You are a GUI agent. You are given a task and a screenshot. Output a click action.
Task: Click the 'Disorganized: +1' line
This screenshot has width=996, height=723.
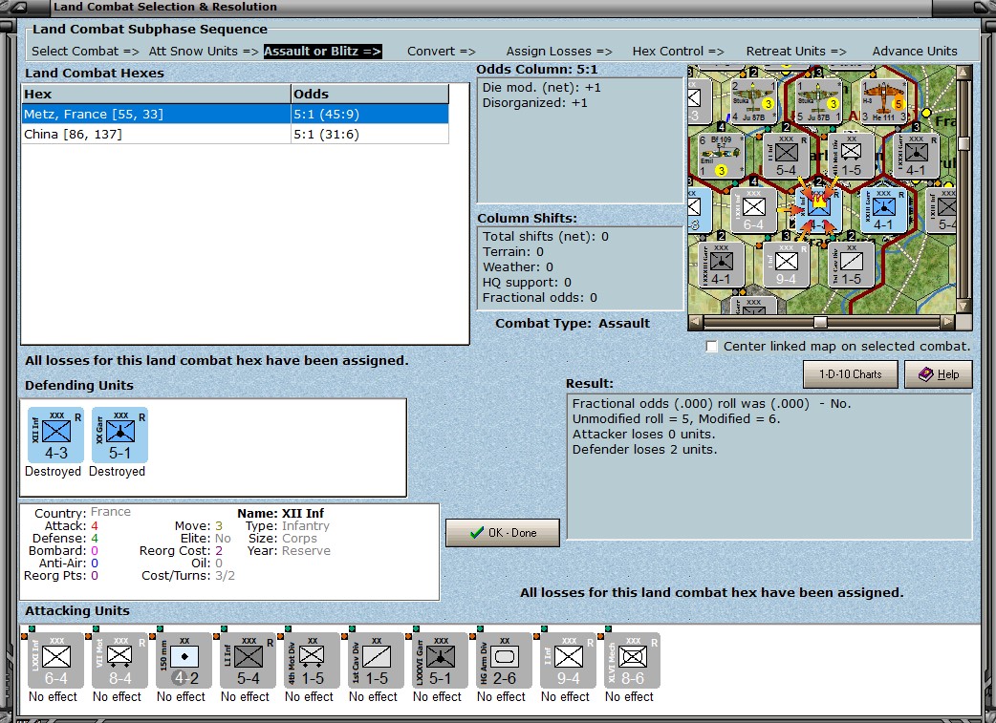pyautogui.click(x=535, y=103)
